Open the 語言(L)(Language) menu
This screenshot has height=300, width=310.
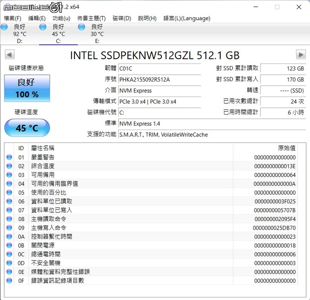coord(187,18)
